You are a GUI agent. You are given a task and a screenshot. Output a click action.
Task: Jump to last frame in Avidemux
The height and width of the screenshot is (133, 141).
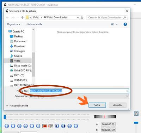click(x=76, y=126)
